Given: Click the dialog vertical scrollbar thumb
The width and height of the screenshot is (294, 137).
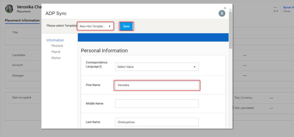Looking at the screenshot, I should tap(230, 30).
